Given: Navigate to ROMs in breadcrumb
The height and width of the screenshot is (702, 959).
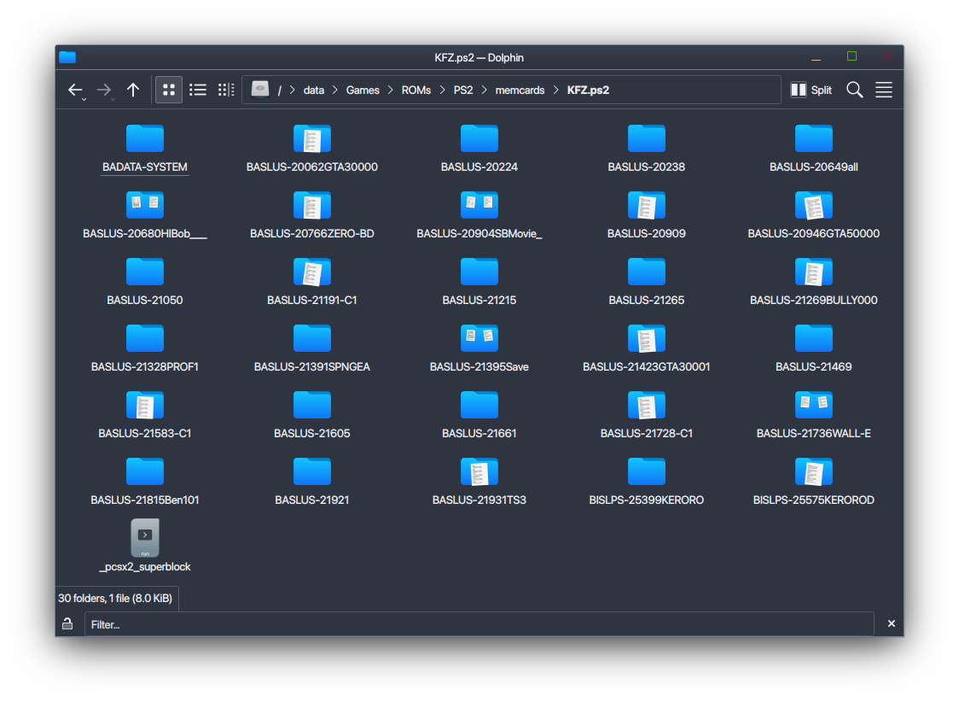Looking at the screenshot, I should pos(416,90).
